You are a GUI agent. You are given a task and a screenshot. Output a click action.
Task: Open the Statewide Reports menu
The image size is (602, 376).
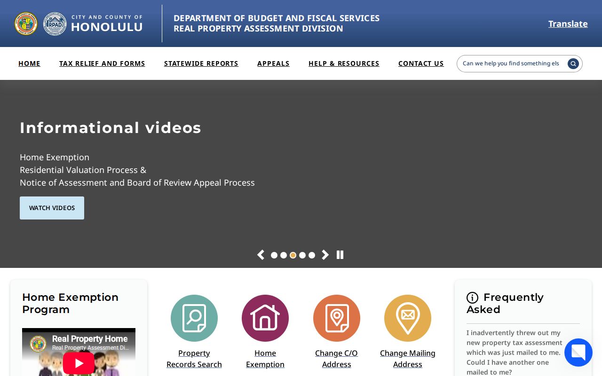click(201, 63)
